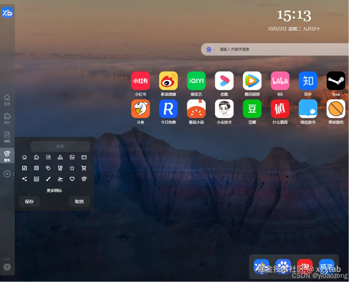Choose the lined list icon in picker
Screen dimensions: 349x282
point(37,168)
